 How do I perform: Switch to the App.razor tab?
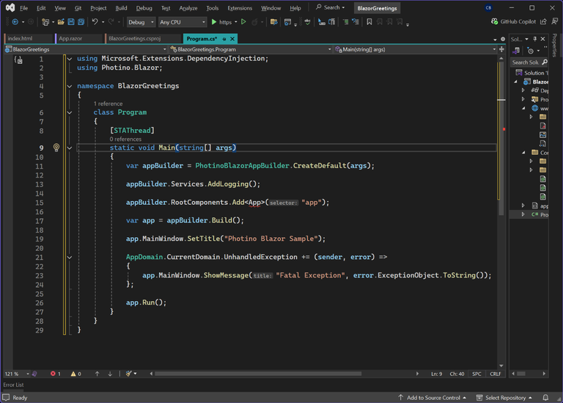[x=72, y=38]
